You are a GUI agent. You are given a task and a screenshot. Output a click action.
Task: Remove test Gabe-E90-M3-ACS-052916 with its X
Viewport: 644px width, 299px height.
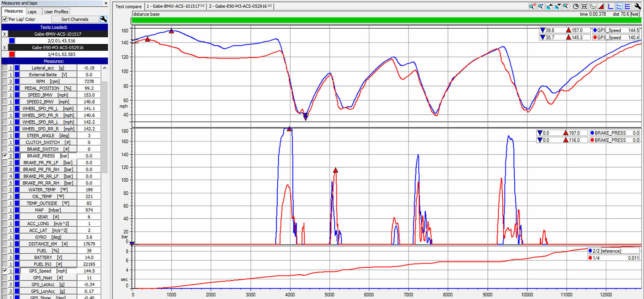pos(4,48)
